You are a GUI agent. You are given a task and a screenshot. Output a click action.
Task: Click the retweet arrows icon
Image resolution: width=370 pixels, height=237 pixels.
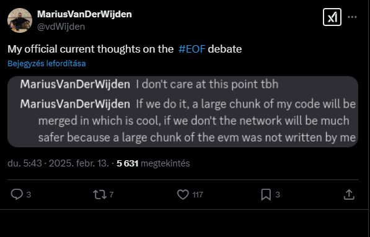point(100,195)
